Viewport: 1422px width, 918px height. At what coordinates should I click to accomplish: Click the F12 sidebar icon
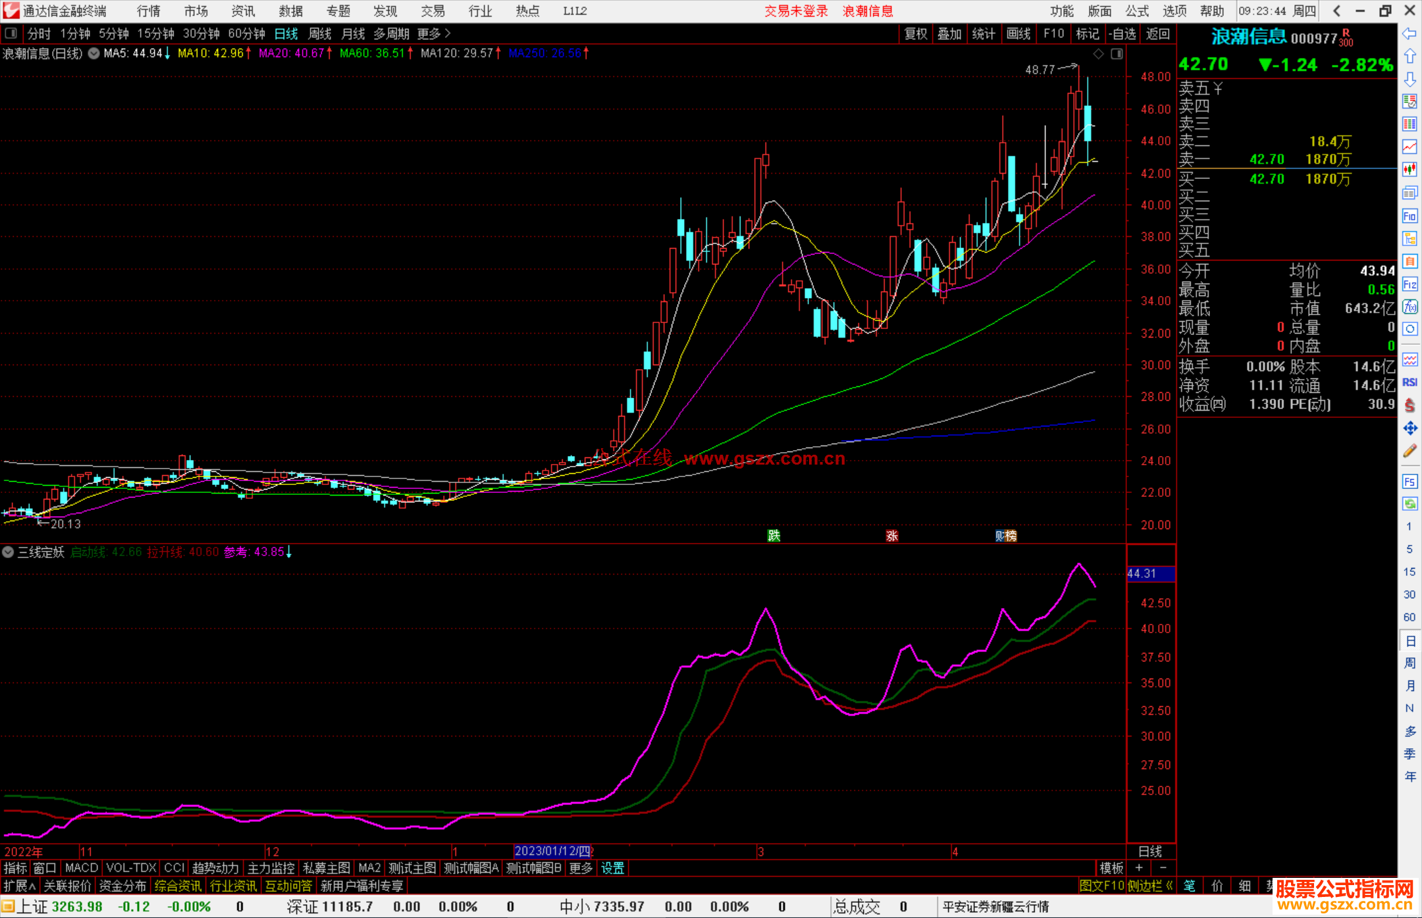tap(1409, 284)
